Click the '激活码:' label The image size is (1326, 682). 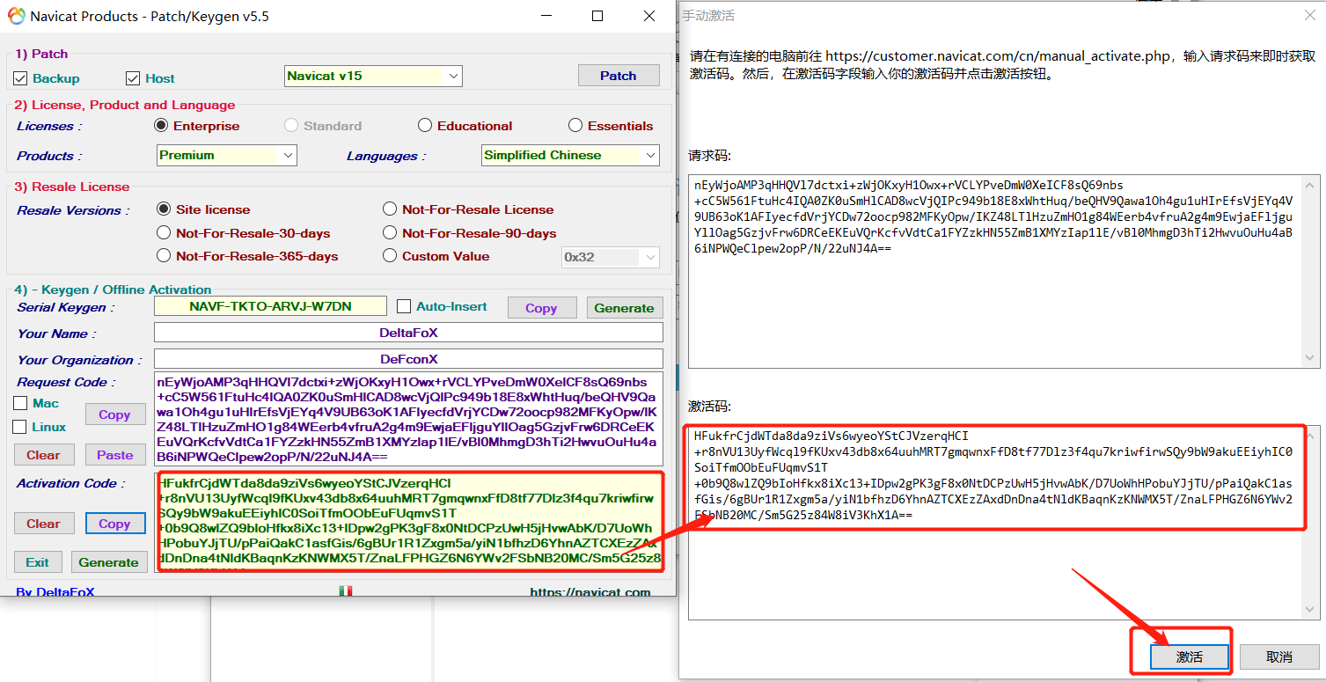tap(710, 407)
